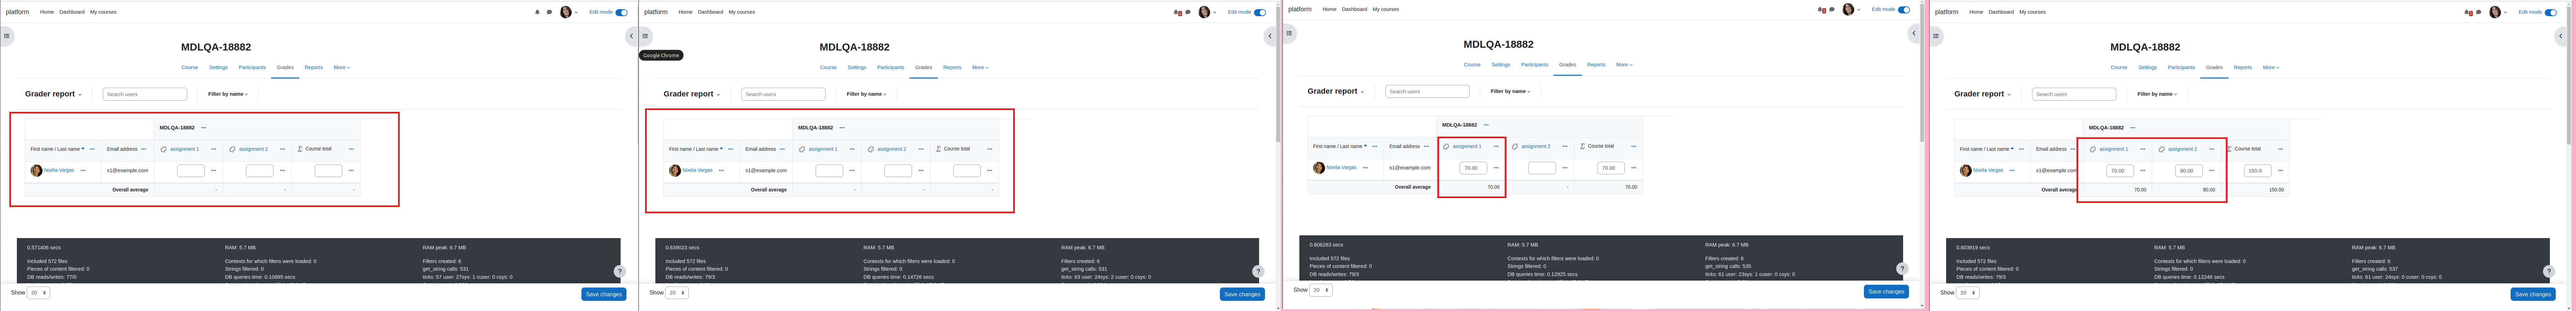Click empty assignment 2 grade box, 70.00 total screenshot
2576x311 pixels.
pos(1542,168)
